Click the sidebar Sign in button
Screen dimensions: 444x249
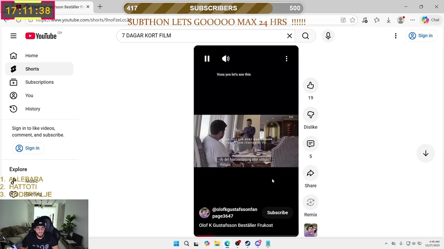[x=28, y=148]
